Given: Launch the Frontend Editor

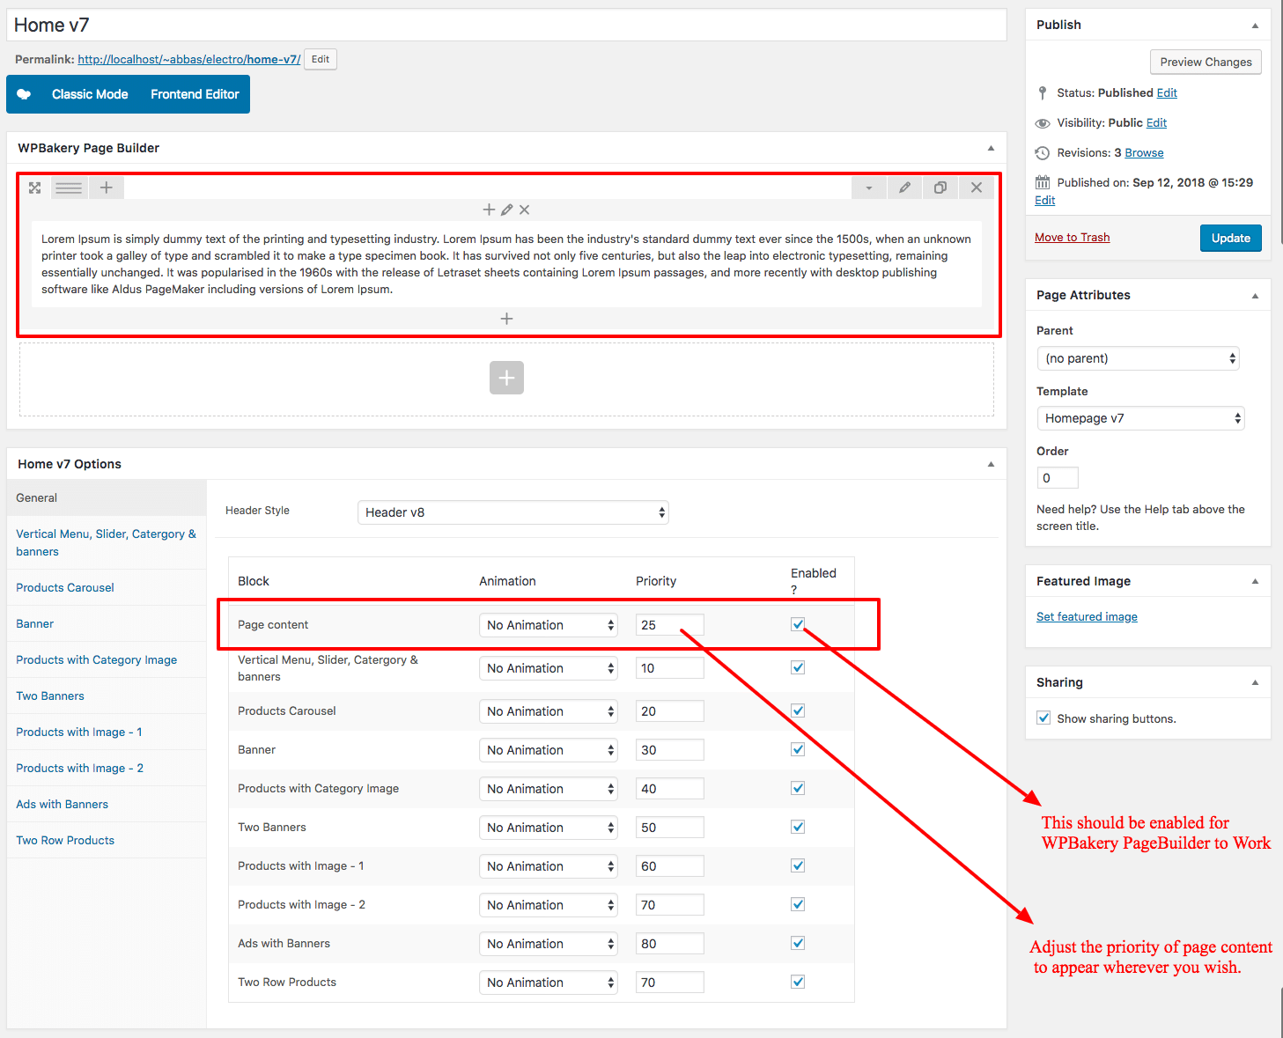Looking at the screenshot, I should coord(195,94).
